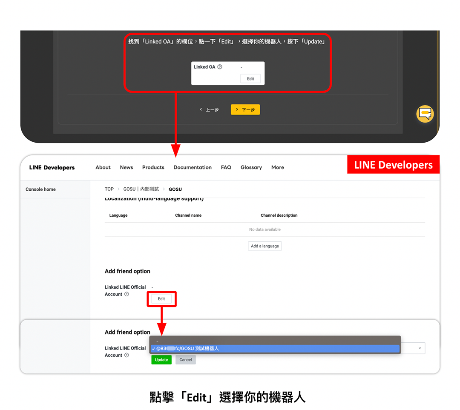The image size is (460, 410).
Task: Expand the account dropdown chevron
Action: click(420, 348)
